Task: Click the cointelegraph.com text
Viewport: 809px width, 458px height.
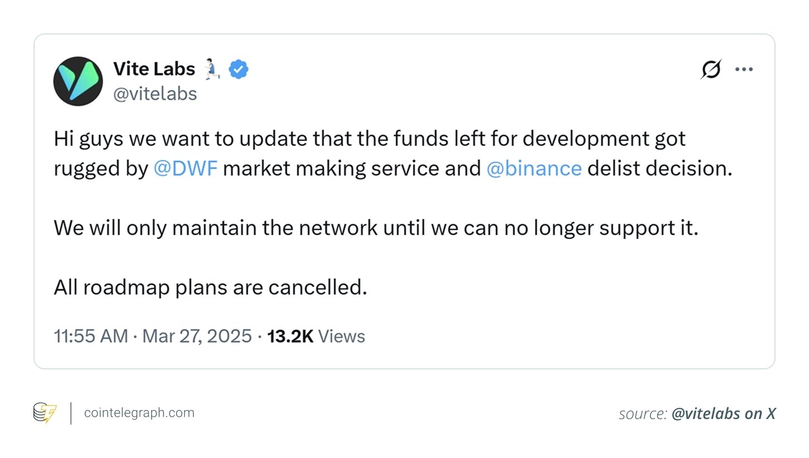Action: pyautogui.click(x=139, y=413)
